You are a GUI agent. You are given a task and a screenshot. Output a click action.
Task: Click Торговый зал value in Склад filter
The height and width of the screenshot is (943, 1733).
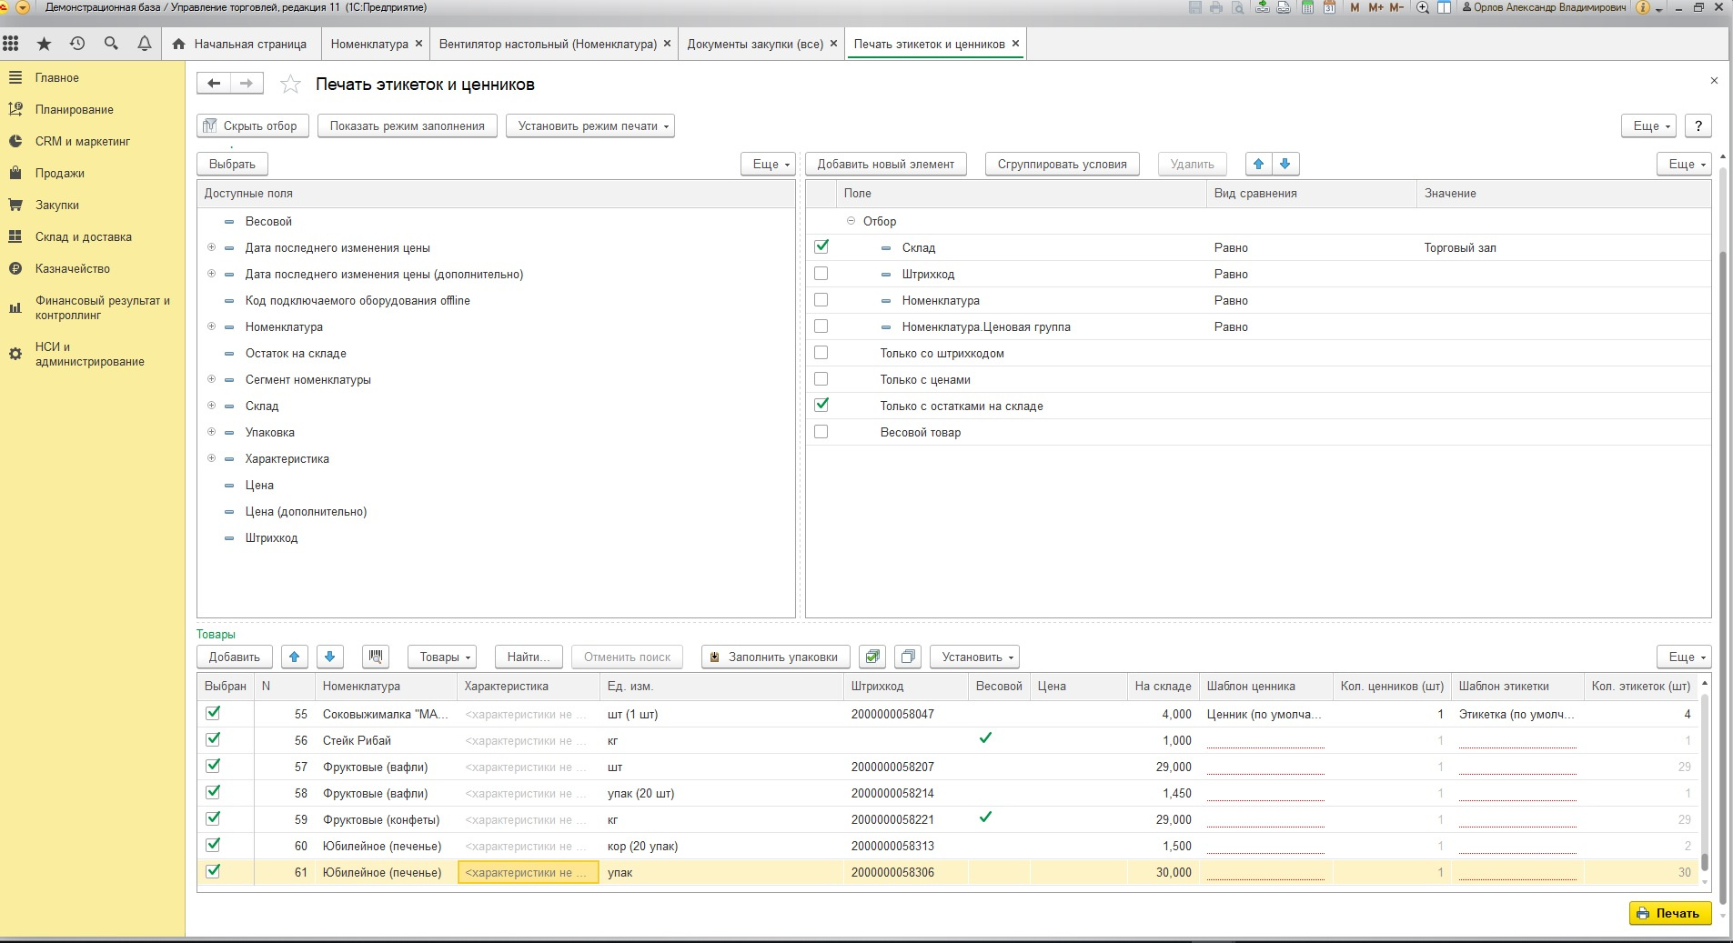pos(1460,247)
